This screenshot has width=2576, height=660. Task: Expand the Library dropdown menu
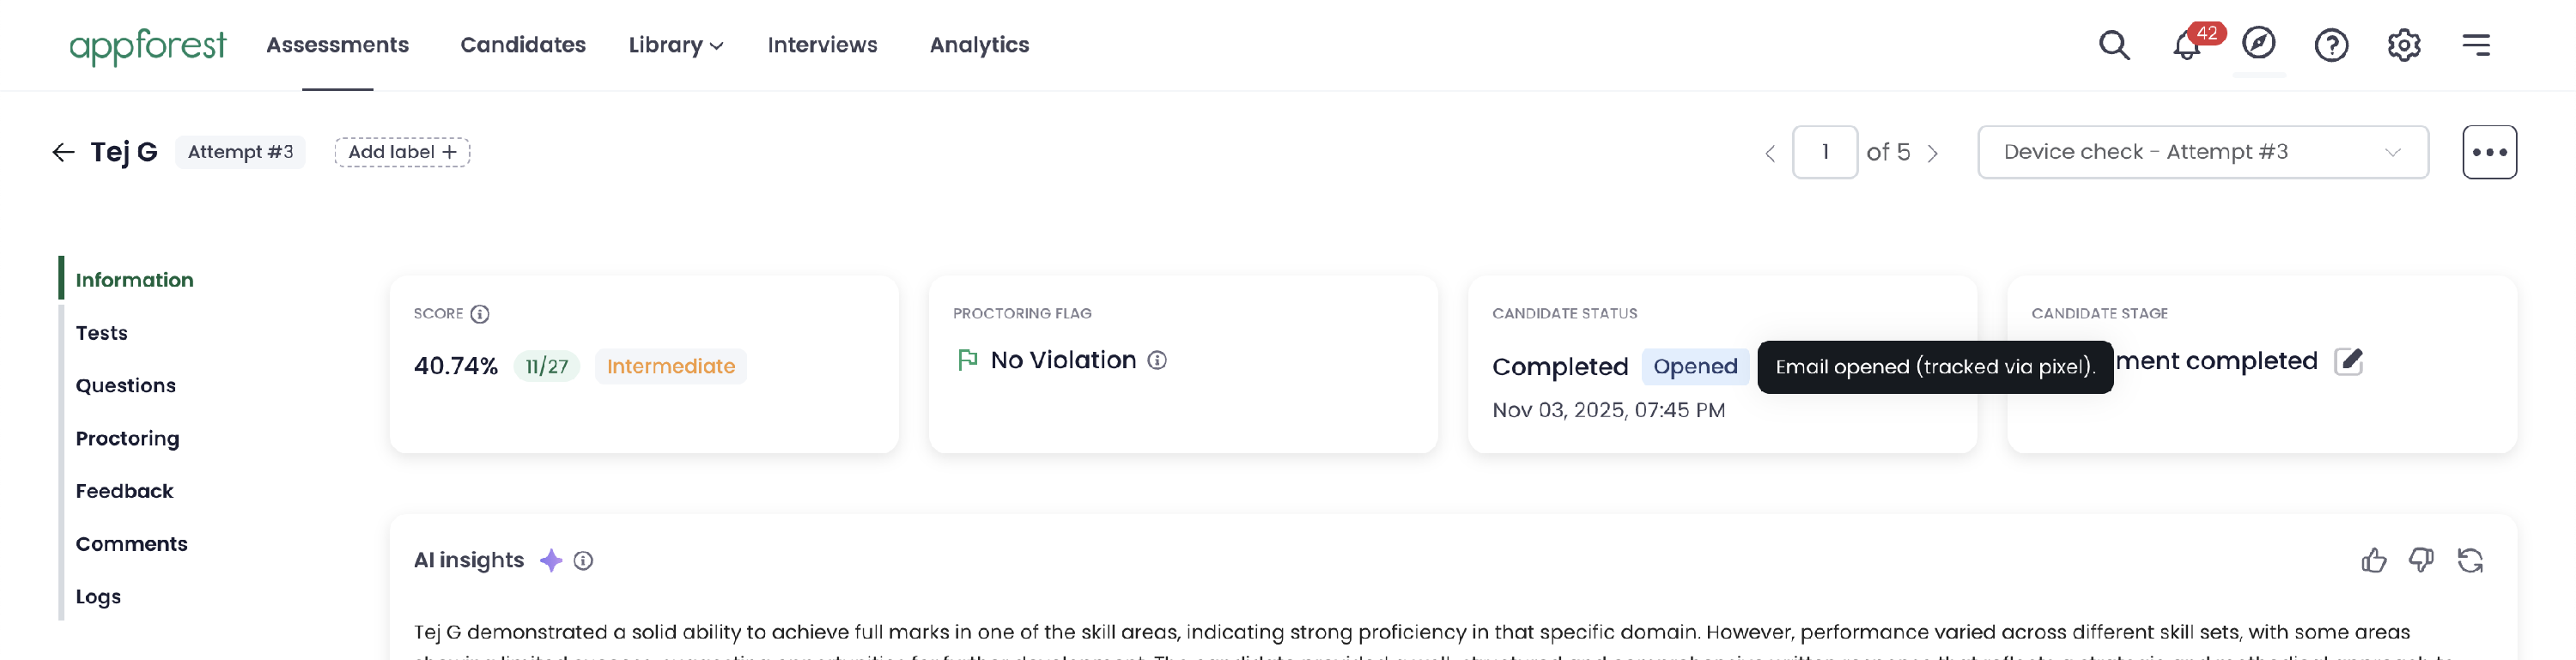[x=676, y=45]
